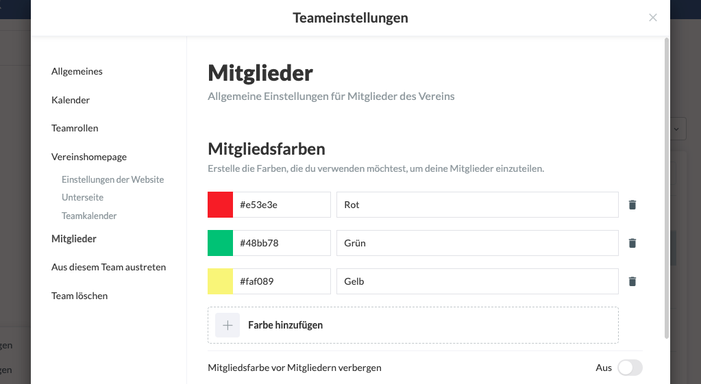Viewport: 701px width, 384px height.
Task: Click Aus diesem Team austreten
Action: coord(108,267)
